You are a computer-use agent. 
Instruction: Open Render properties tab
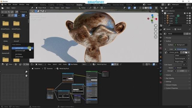161,34
